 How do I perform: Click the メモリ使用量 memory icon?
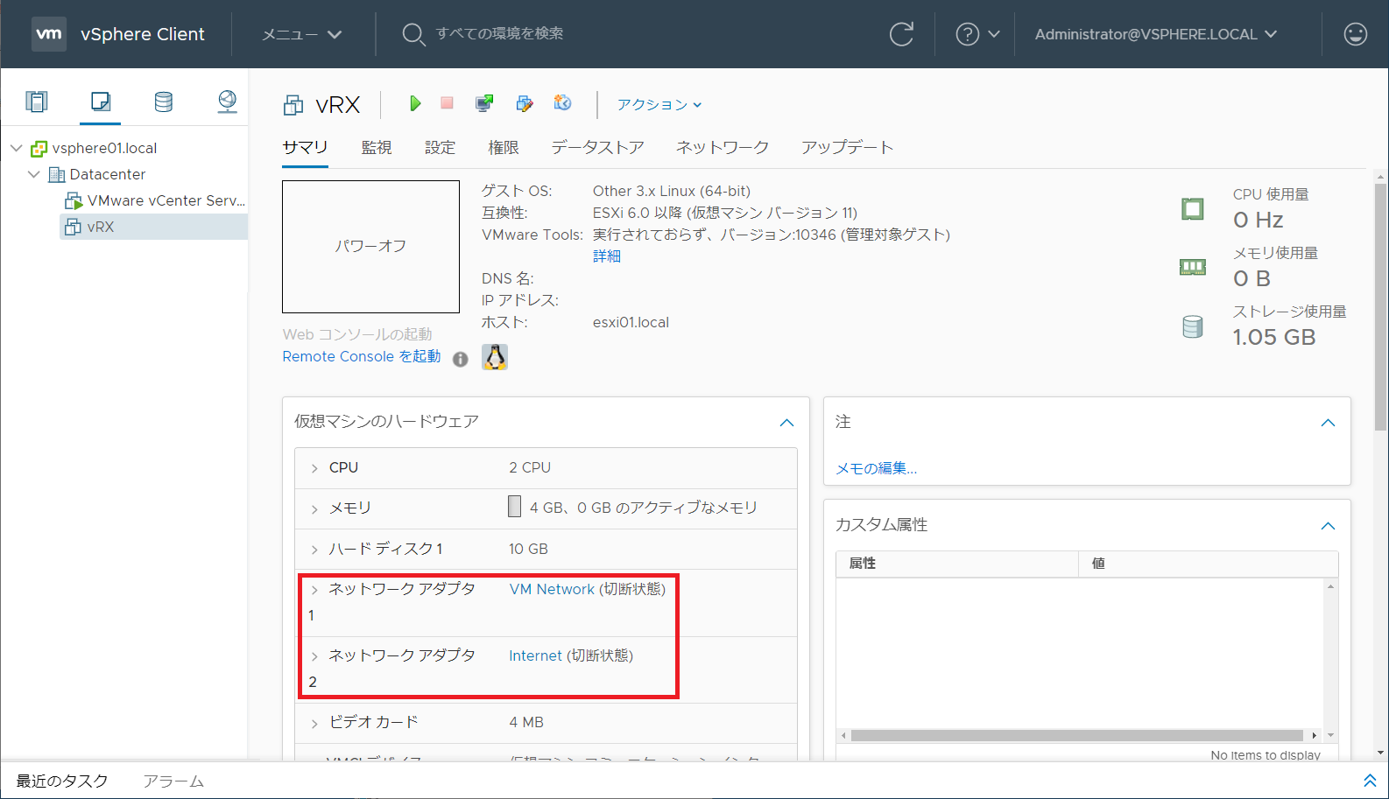(1193, 267)
